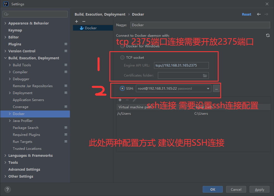Expand the Editor section

tap(5, 37)
